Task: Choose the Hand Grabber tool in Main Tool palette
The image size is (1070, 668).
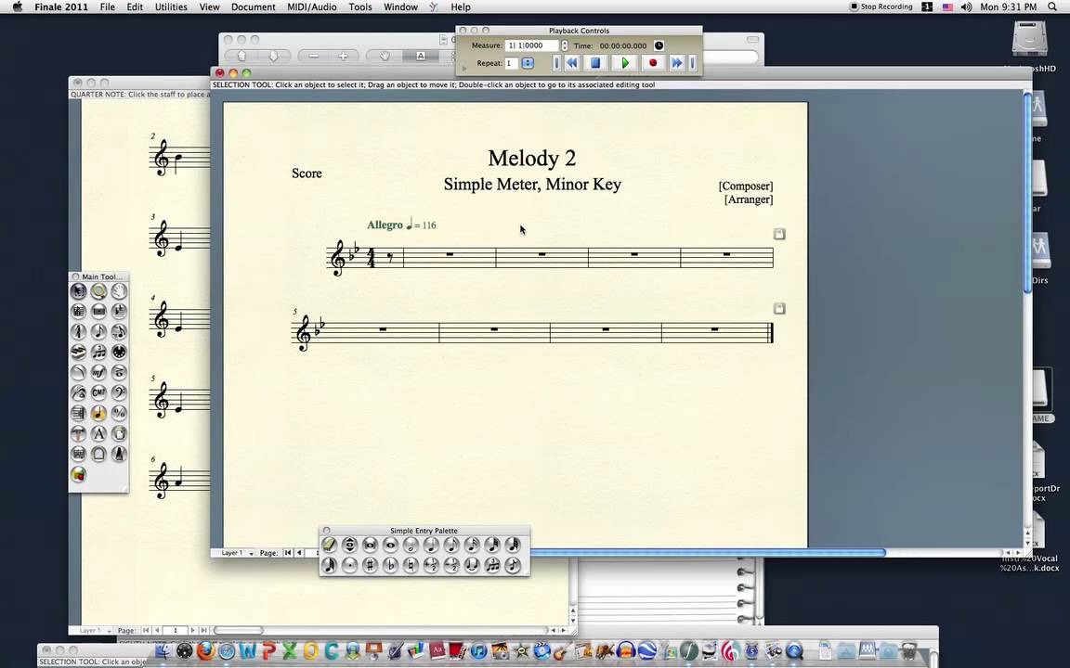Action: (120, 291)
